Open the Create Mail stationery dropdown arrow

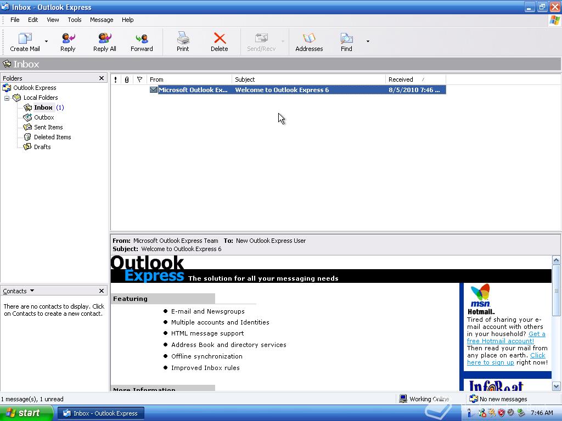click(x=46, y=42)
